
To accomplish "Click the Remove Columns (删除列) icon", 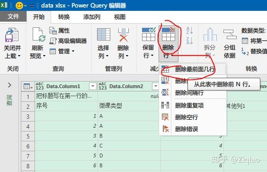I will (x=124, y=35).
